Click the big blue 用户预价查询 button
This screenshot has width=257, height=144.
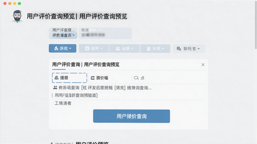(x=131, y=116)
